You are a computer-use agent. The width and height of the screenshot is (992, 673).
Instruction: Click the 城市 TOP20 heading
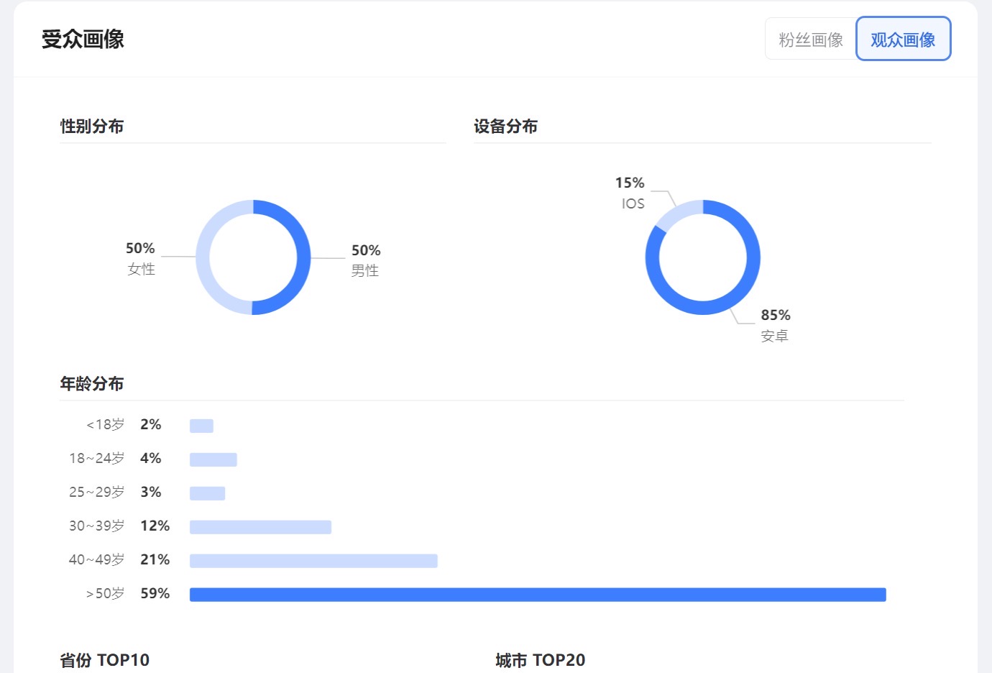(x=540, y=660)
